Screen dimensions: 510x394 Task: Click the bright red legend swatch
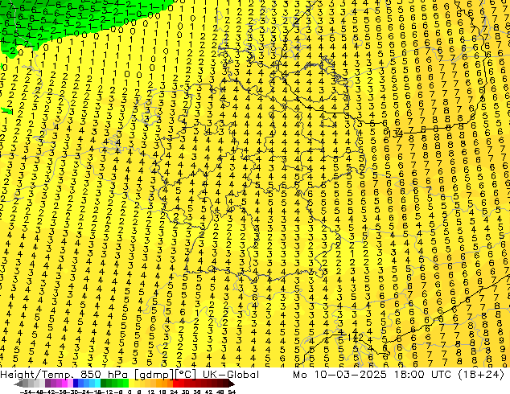tap(175, 384)
